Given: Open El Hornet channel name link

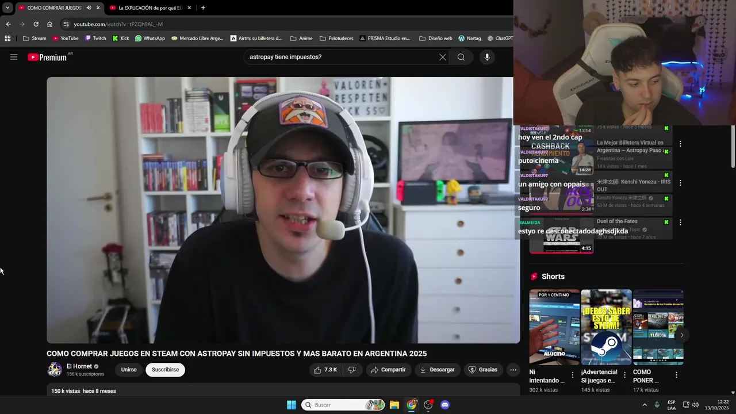Looking at the screenshot, I should (79, 366).
